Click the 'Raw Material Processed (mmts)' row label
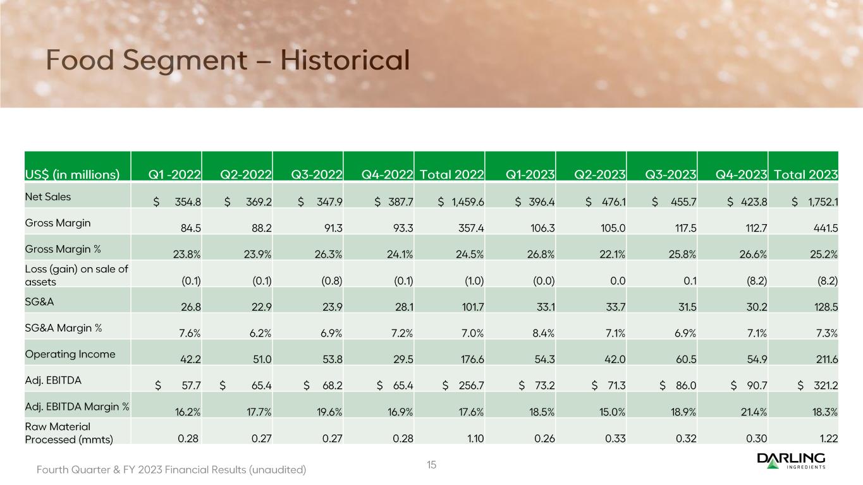The width and height of the screenshot is (863, 485). [x=70, y=432]
